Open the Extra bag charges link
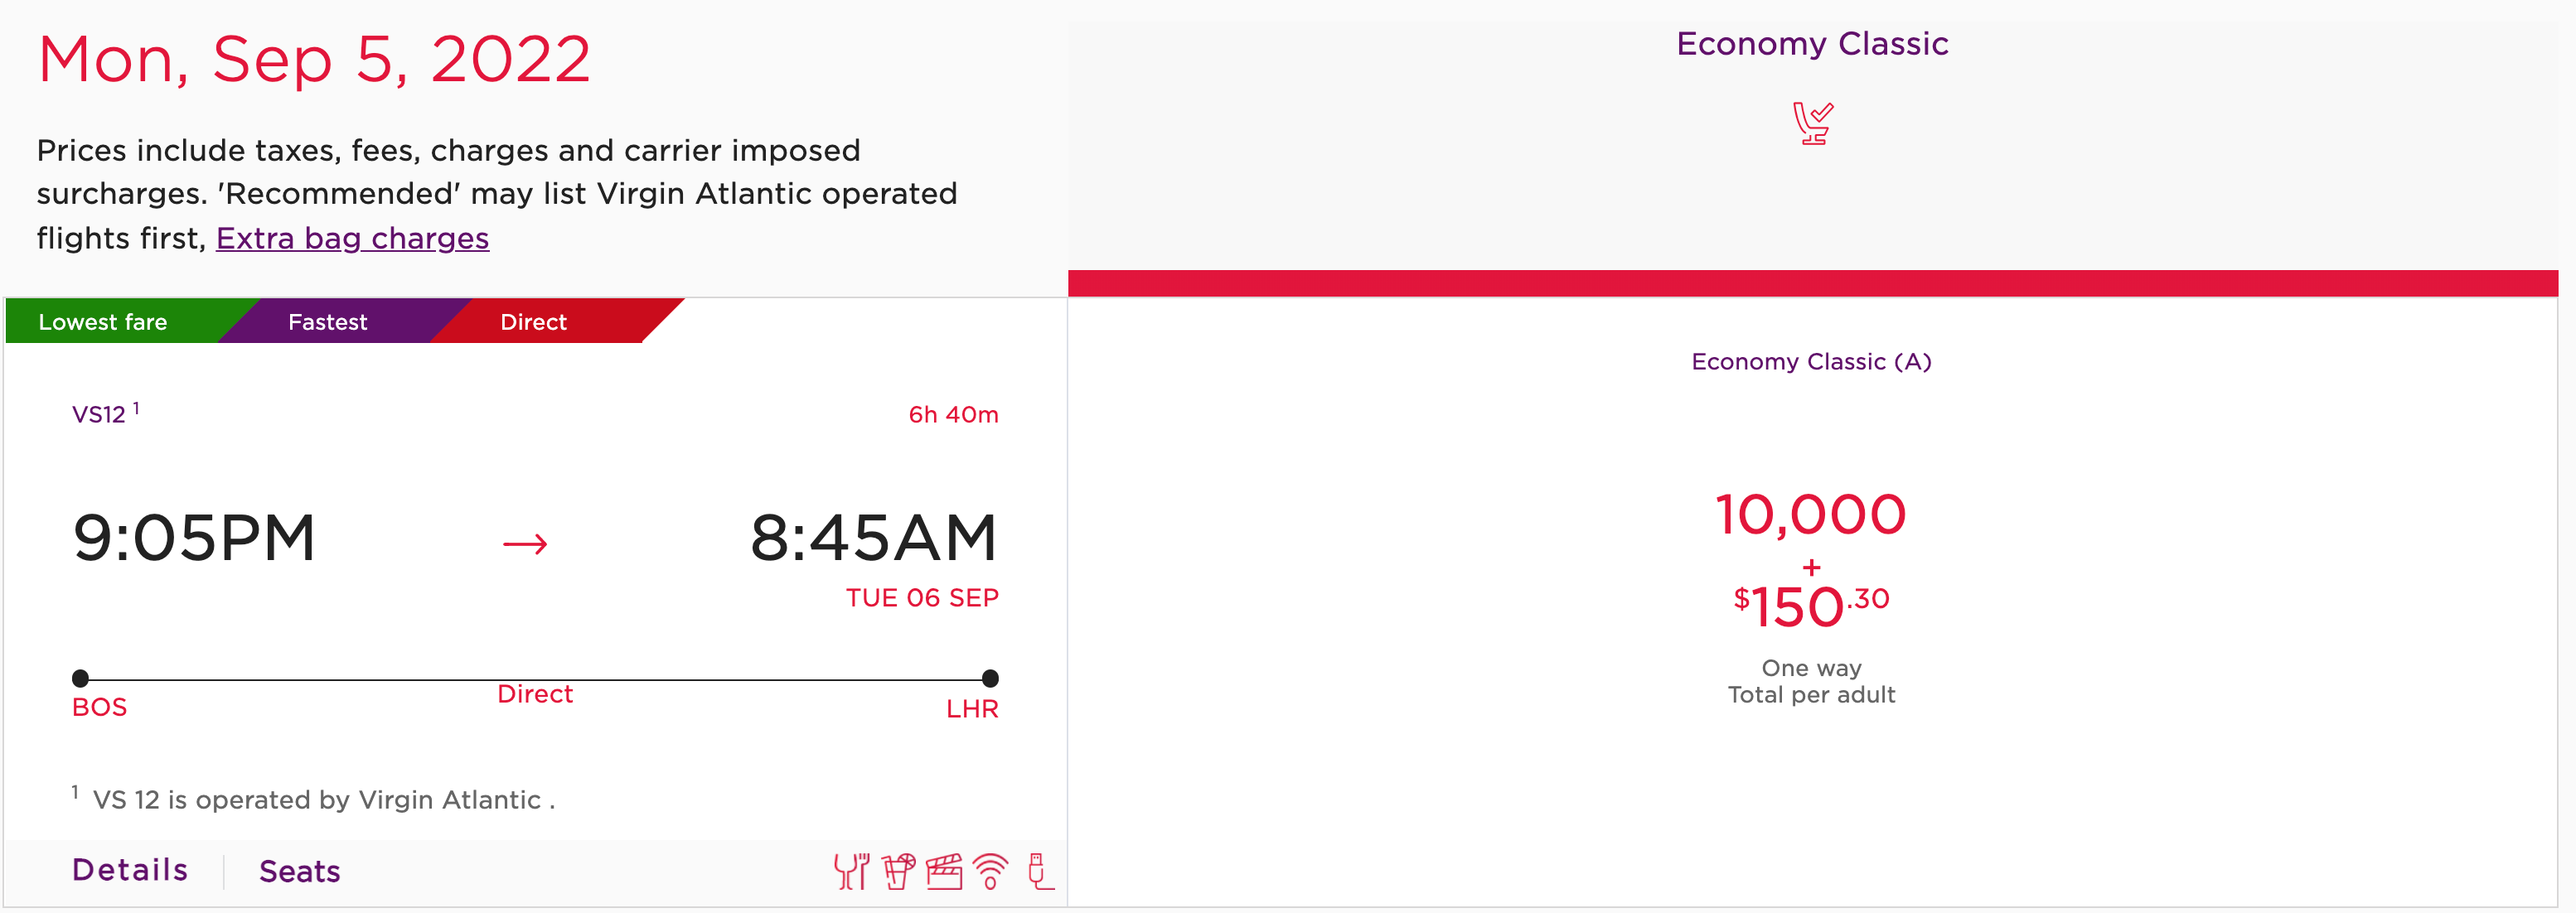This screenshot has height=913, width=2576. pos(352,238)
